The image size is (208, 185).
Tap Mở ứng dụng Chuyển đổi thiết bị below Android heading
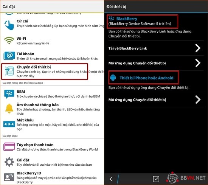tap(137, 100)
